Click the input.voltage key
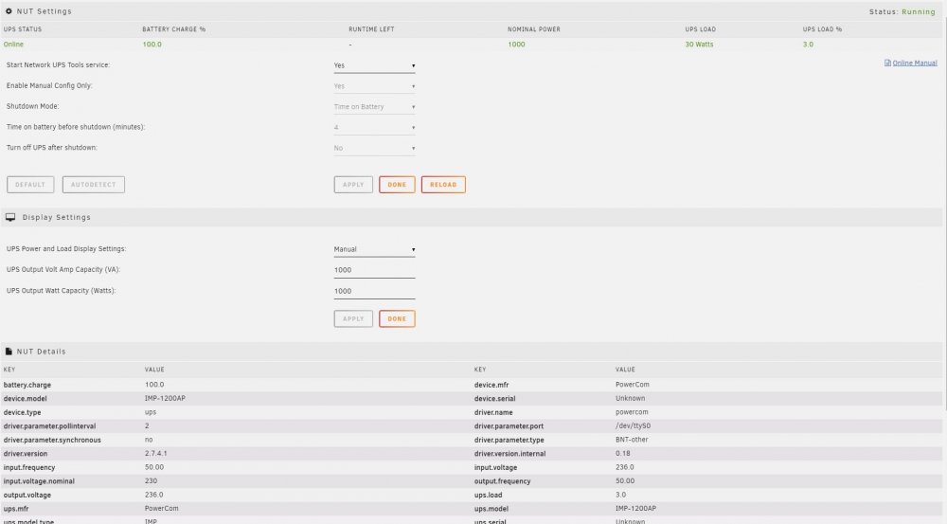947x524 pixels. click(x=496, y=468)
